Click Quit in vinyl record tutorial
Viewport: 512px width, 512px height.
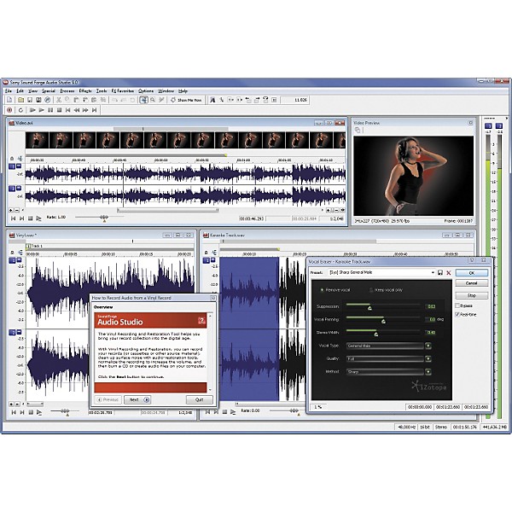(199, 399)
